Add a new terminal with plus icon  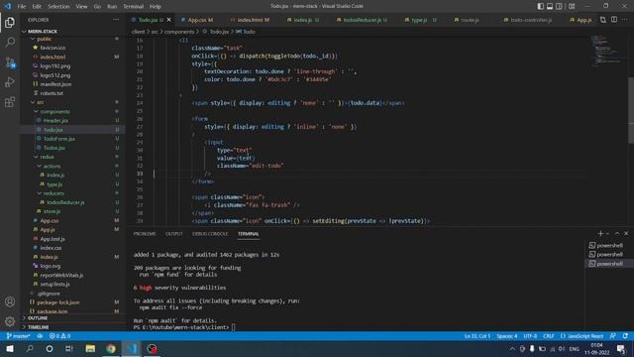pos(600,234)
